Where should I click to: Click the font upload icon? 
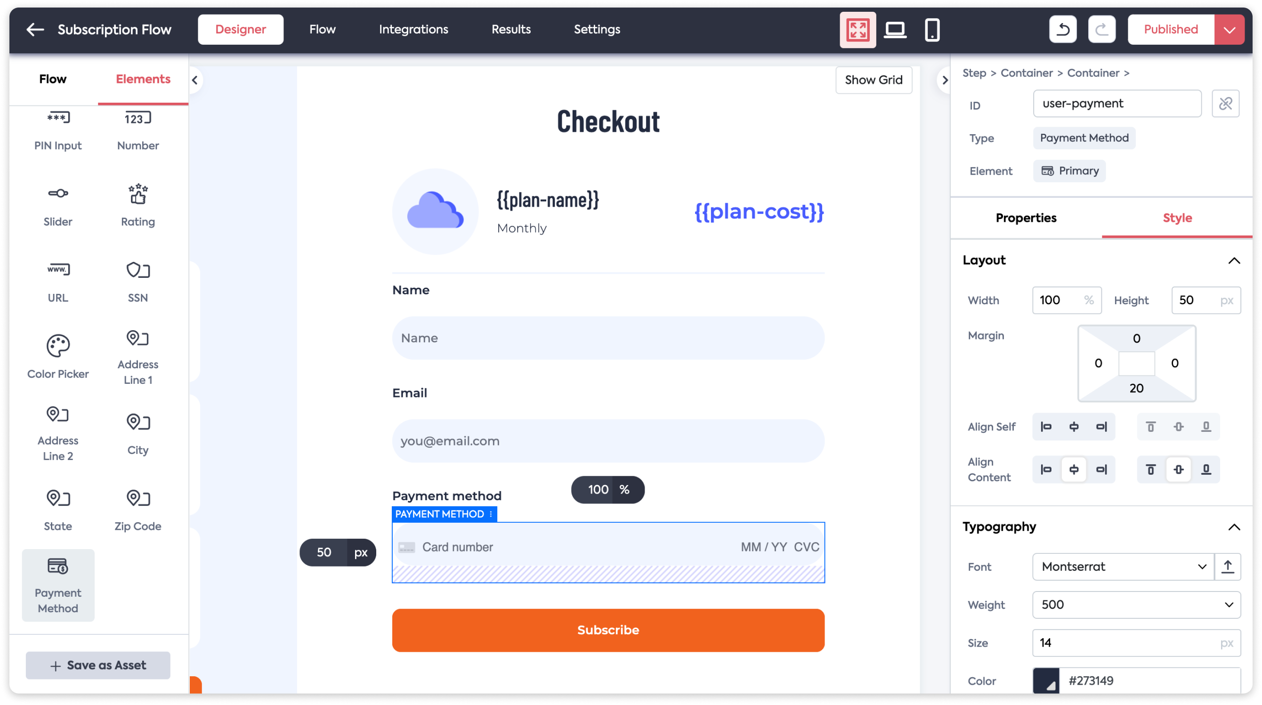pos(1227,567)
